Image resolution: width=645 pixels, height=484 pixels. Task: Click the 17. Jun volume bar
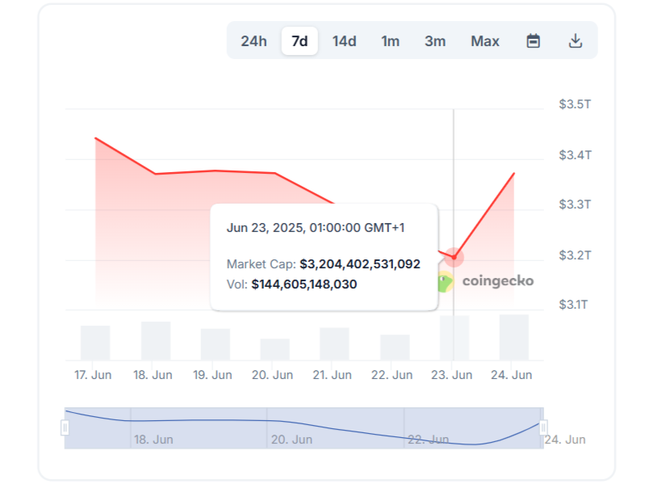95,343
